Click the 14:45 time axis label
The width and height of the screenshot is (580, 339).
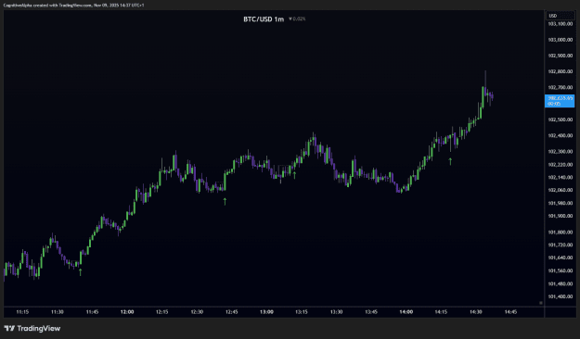click(x=510, y=312)
